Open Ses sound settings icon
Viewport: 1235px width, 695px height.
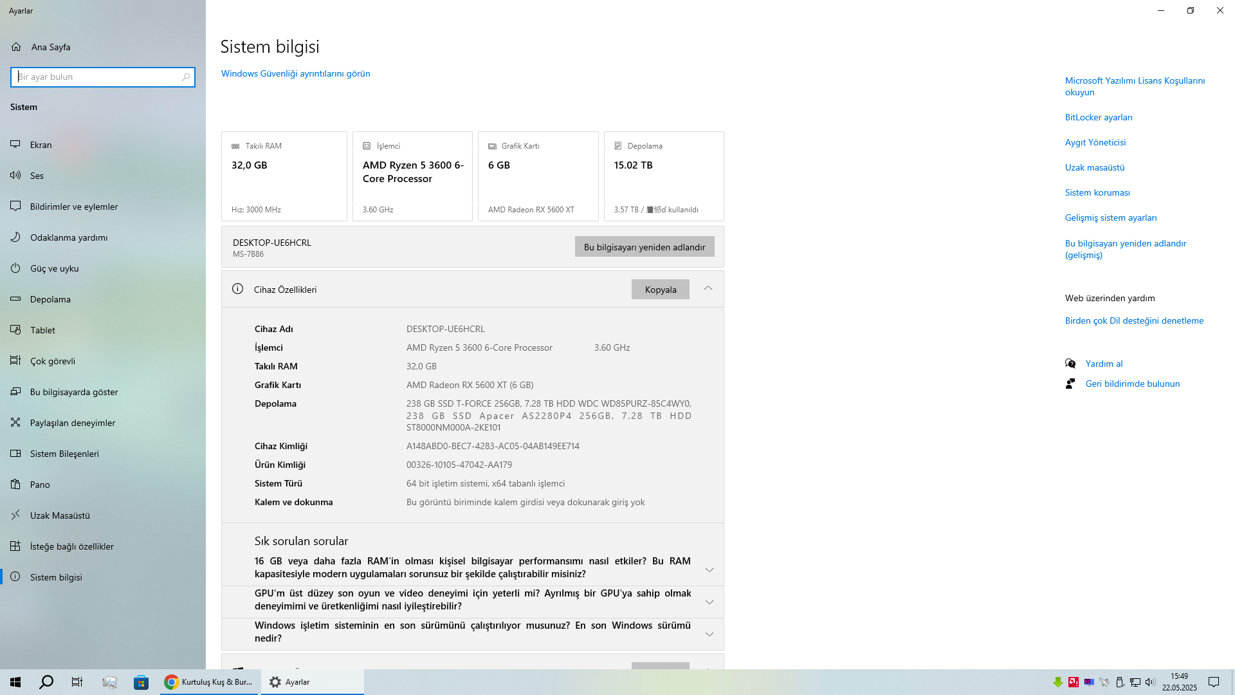(x=15, y=176)
